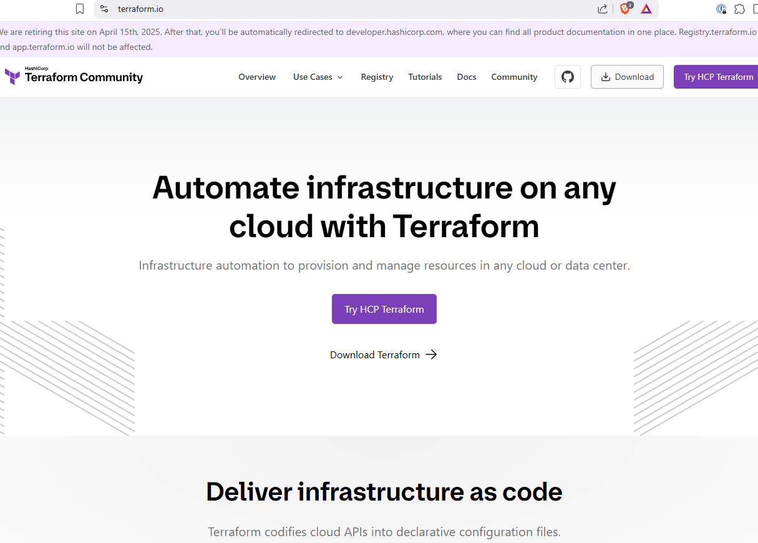This screenshot has height=543, width=758.
Task: Open the Community nav link
Action: (514, 77)
